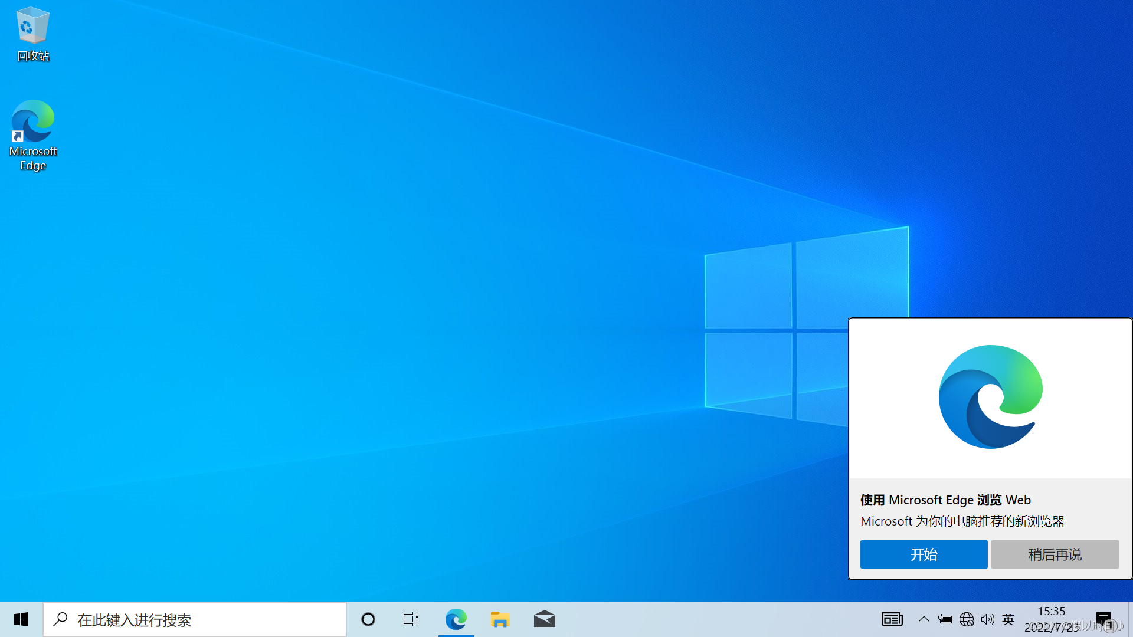Click the '使用 Microsoft Edge 浏览 Web' heading
Viewport: 1133px width, 637px height.
[945, 500]
